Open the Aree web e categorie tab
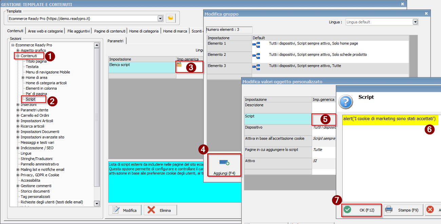 45,31
